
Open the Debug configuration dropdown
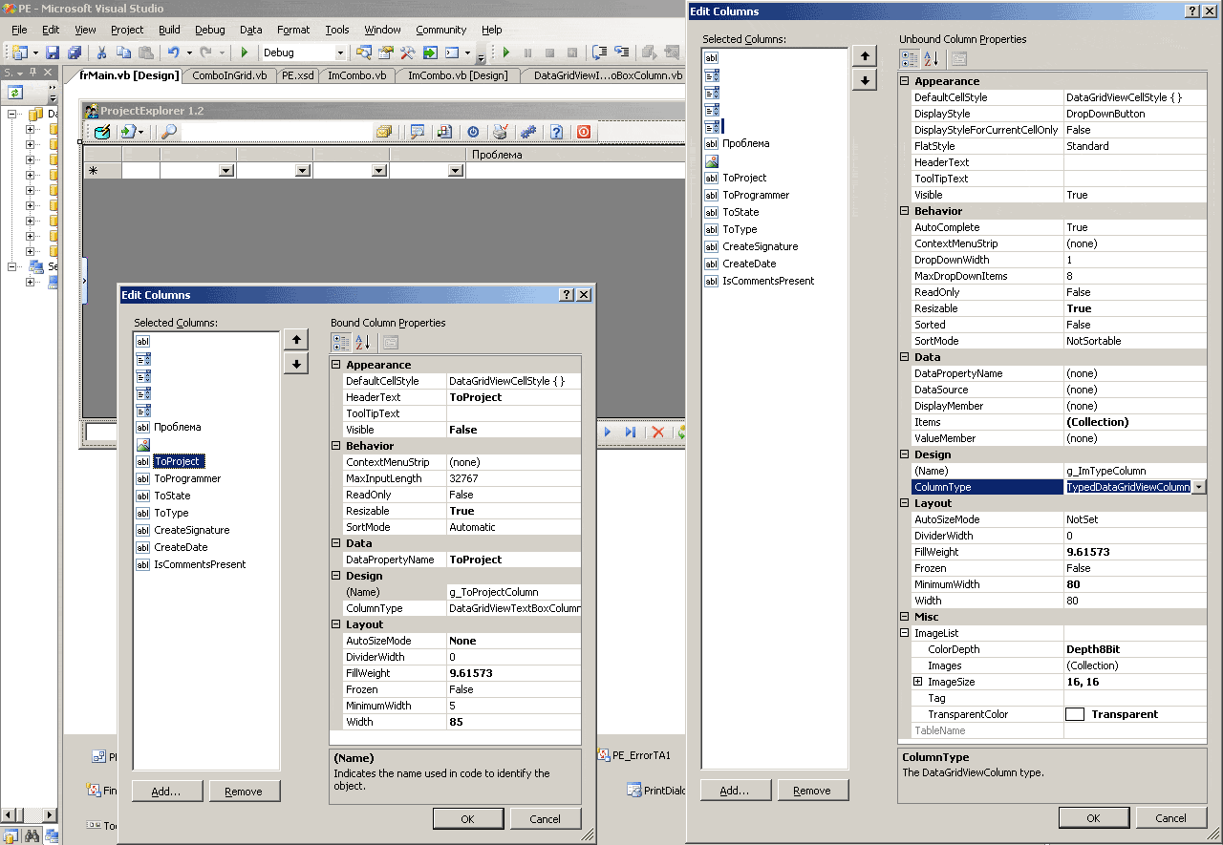click(x=340, y=53)
